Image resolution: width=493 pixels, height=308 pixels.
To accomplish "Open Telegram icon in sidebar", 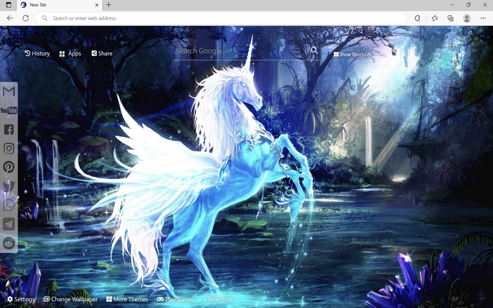I will click(x=9, y=224).
